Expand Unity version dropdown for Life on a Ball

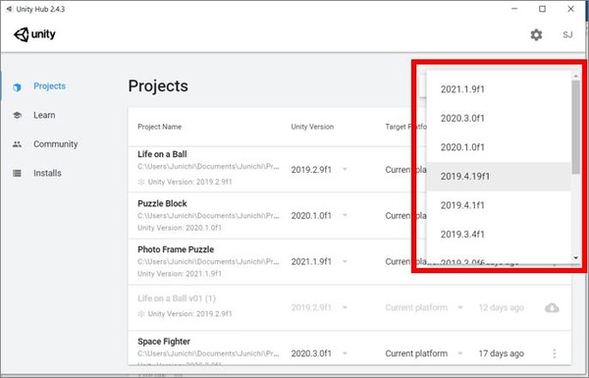pos(345,170)
